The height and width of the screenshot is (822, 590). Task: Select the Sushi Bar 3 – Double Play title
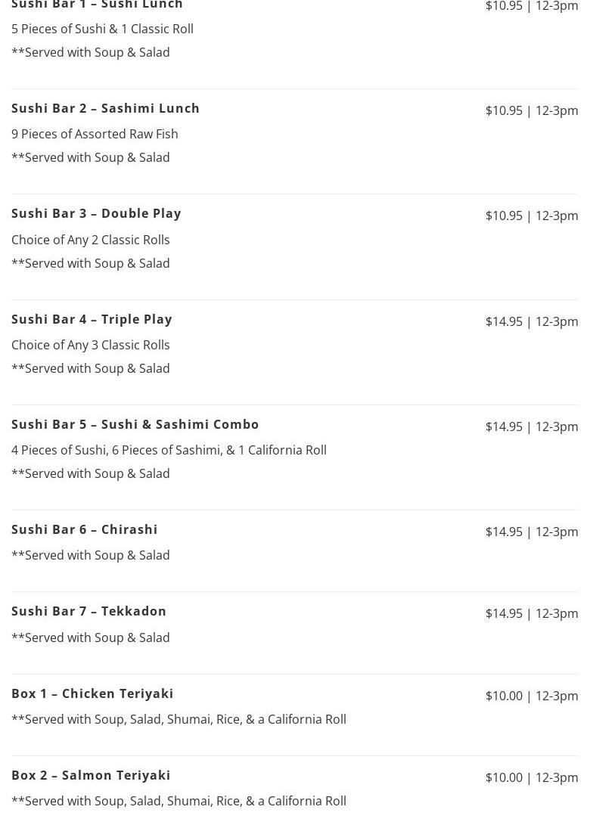point(96,213)
